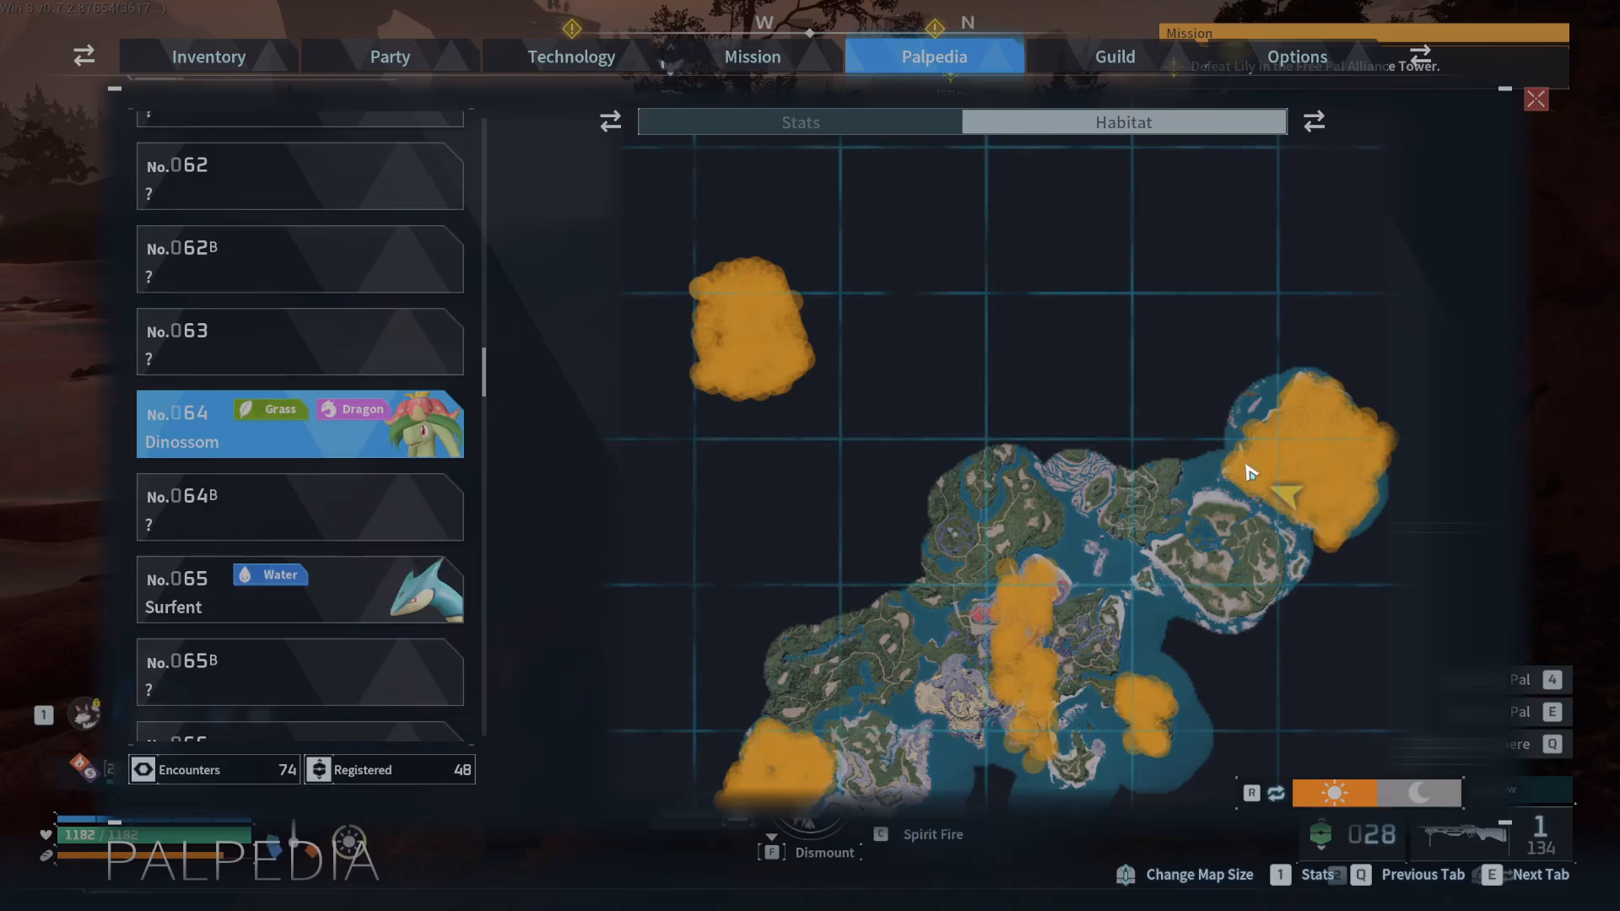Select unknown entry No.062B

[x=300, y=259]
